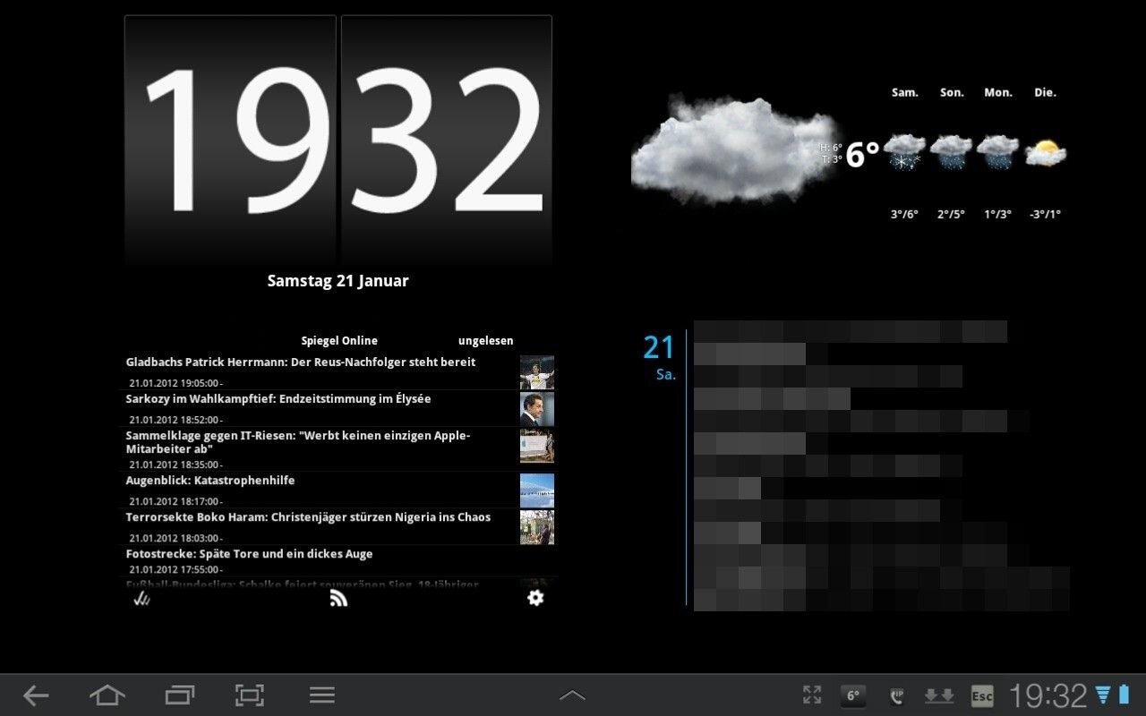Tap the download arrows notification icon
The image size is (1146, 716).
pyautogui.click(x=938, y=695)
